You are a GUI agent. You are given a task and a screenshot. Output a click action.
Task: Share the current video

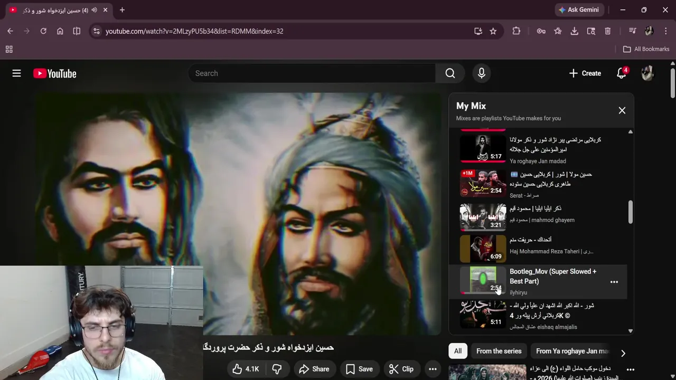point(314,369)
